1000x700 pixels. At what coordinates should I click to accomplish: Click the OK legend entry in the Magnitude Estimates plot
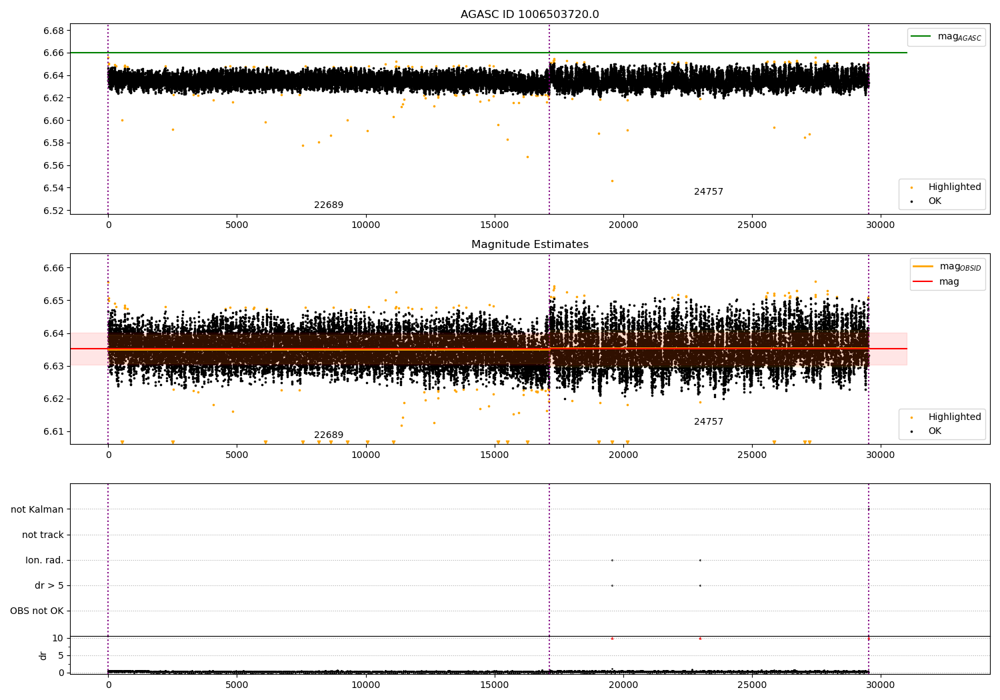tap(935, 431)
